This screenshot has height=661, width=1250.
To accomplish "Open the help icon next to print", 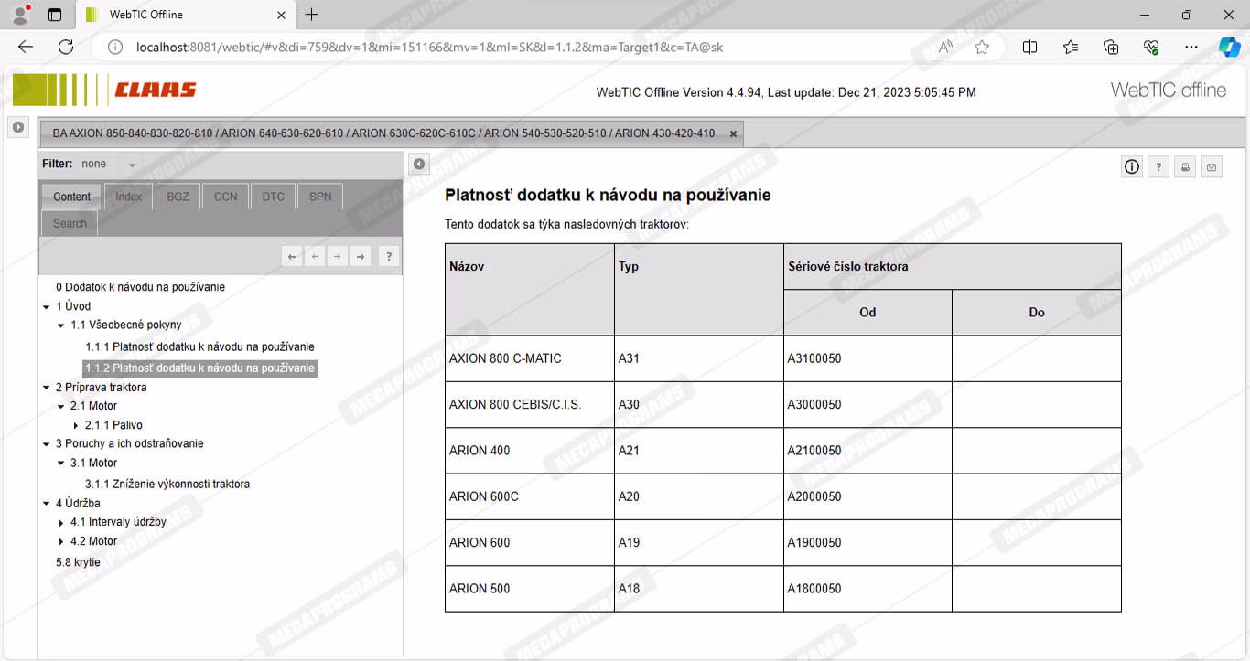I will pyautogui.click(x=1158, y=167).
